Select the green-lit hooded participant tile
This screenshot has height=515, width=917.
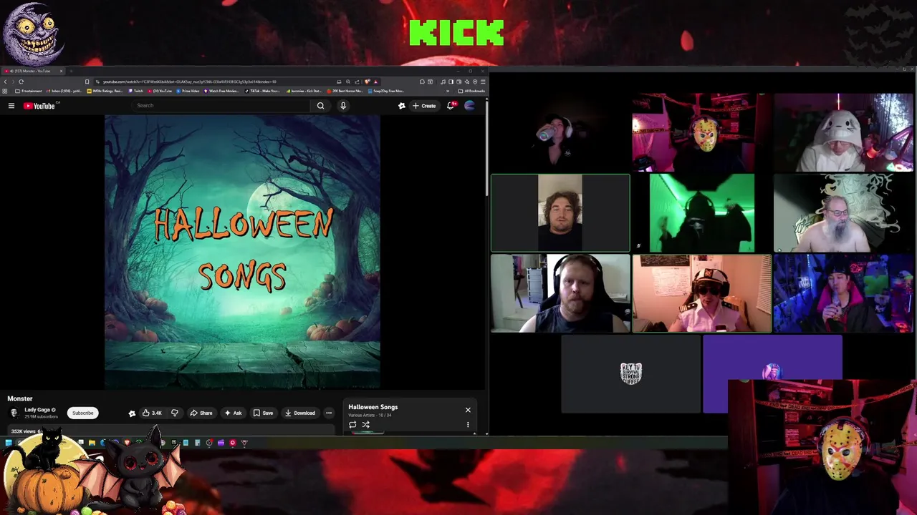pos(701,213)
